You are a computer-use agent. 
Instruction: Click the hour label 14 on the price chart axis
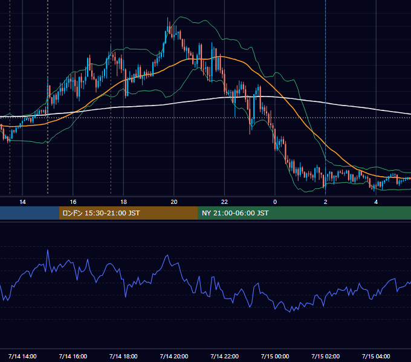[x=22, y=202]
